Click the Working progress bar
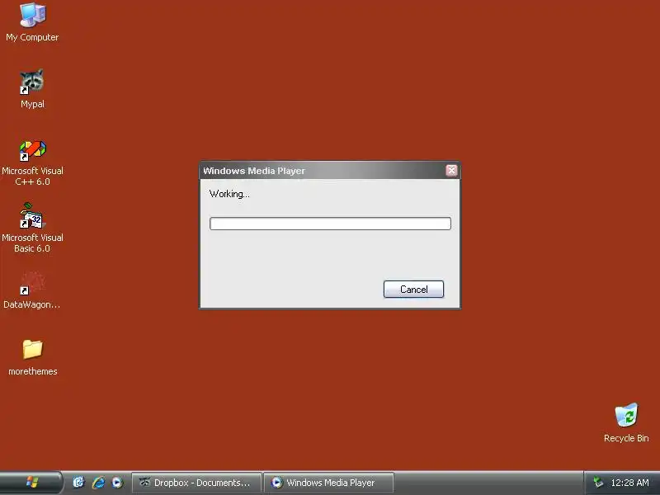 click(330, 224)
